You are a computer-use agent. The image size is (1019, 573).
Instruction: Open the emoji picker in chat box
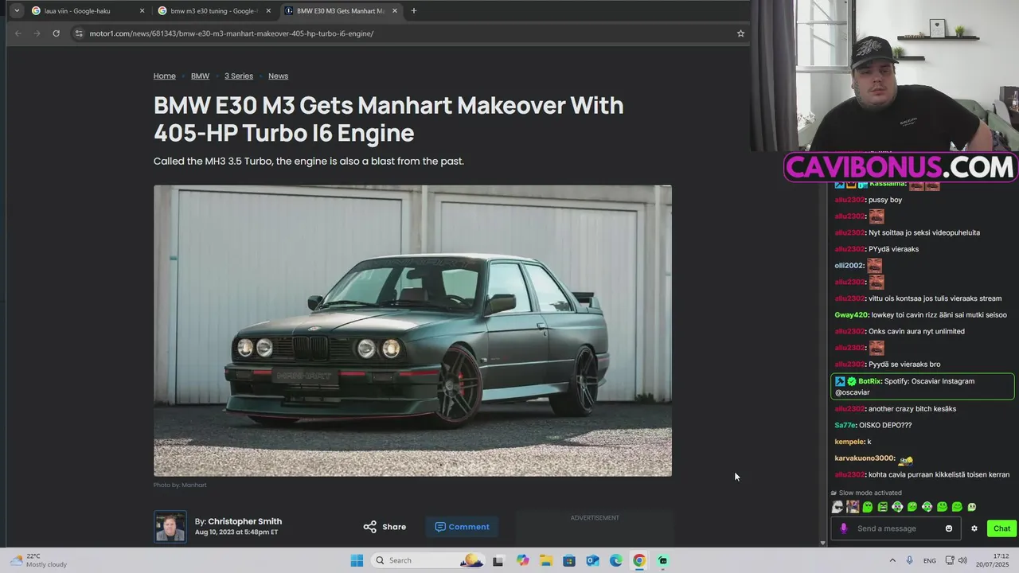[x=949, y=528]
